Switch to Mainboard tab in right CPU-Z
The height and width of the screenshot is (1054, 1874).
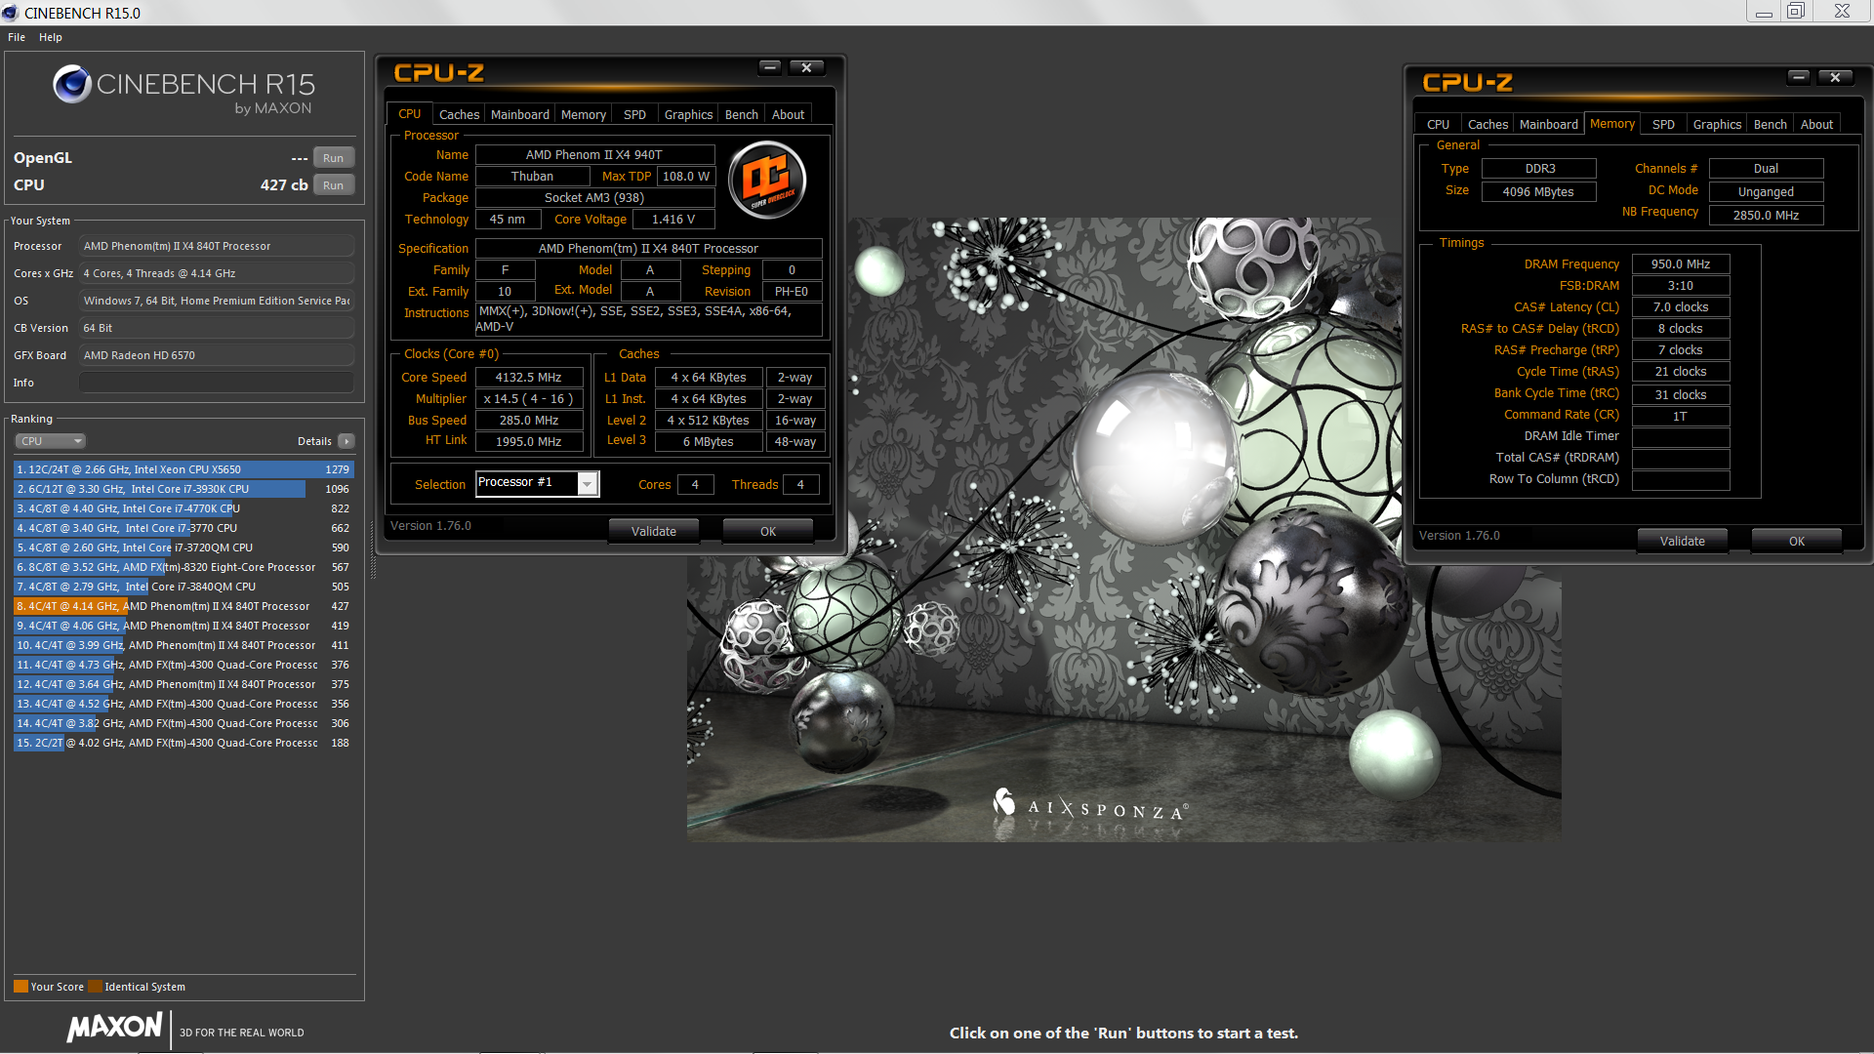1549,124
